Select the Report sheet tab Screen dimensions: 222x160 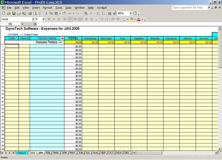point(21,153)
